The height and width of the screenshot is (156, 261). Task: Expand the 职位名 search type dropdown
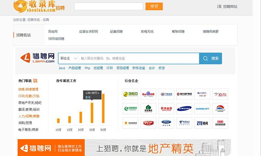(69, 58)
